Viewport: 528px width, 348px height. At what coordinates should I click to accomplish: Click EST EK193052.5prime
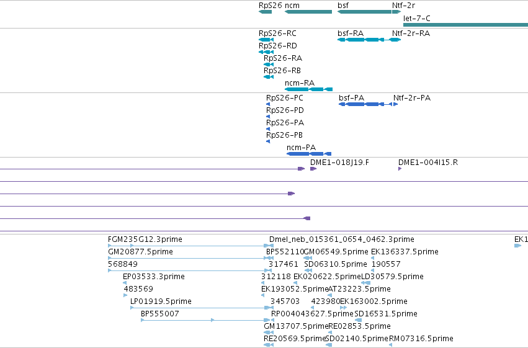295,289
